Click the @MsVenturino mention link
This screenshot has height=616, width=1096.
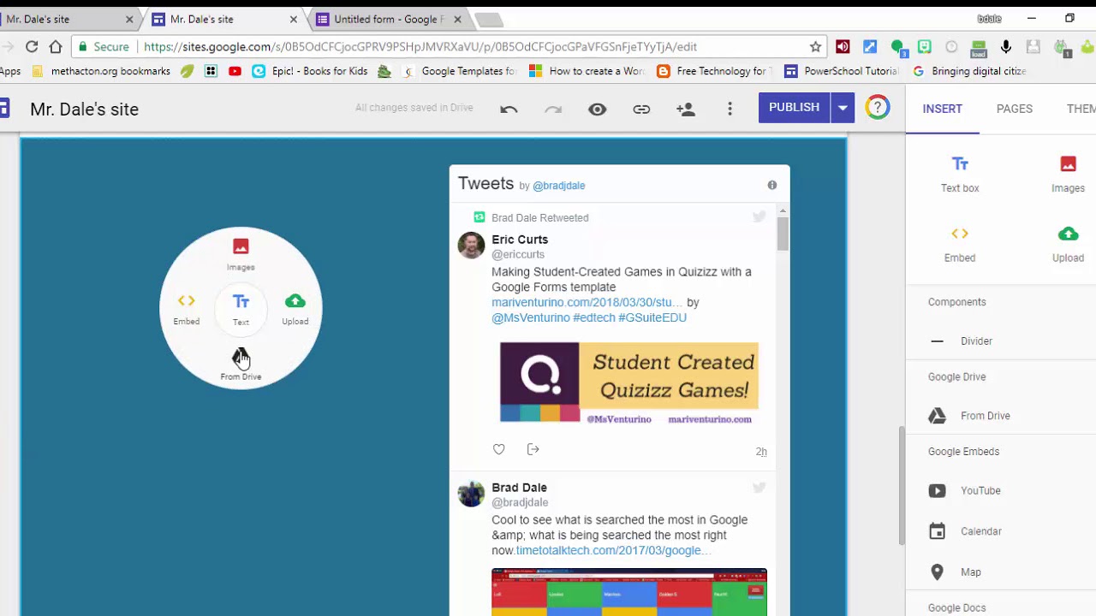coord(531,317)
